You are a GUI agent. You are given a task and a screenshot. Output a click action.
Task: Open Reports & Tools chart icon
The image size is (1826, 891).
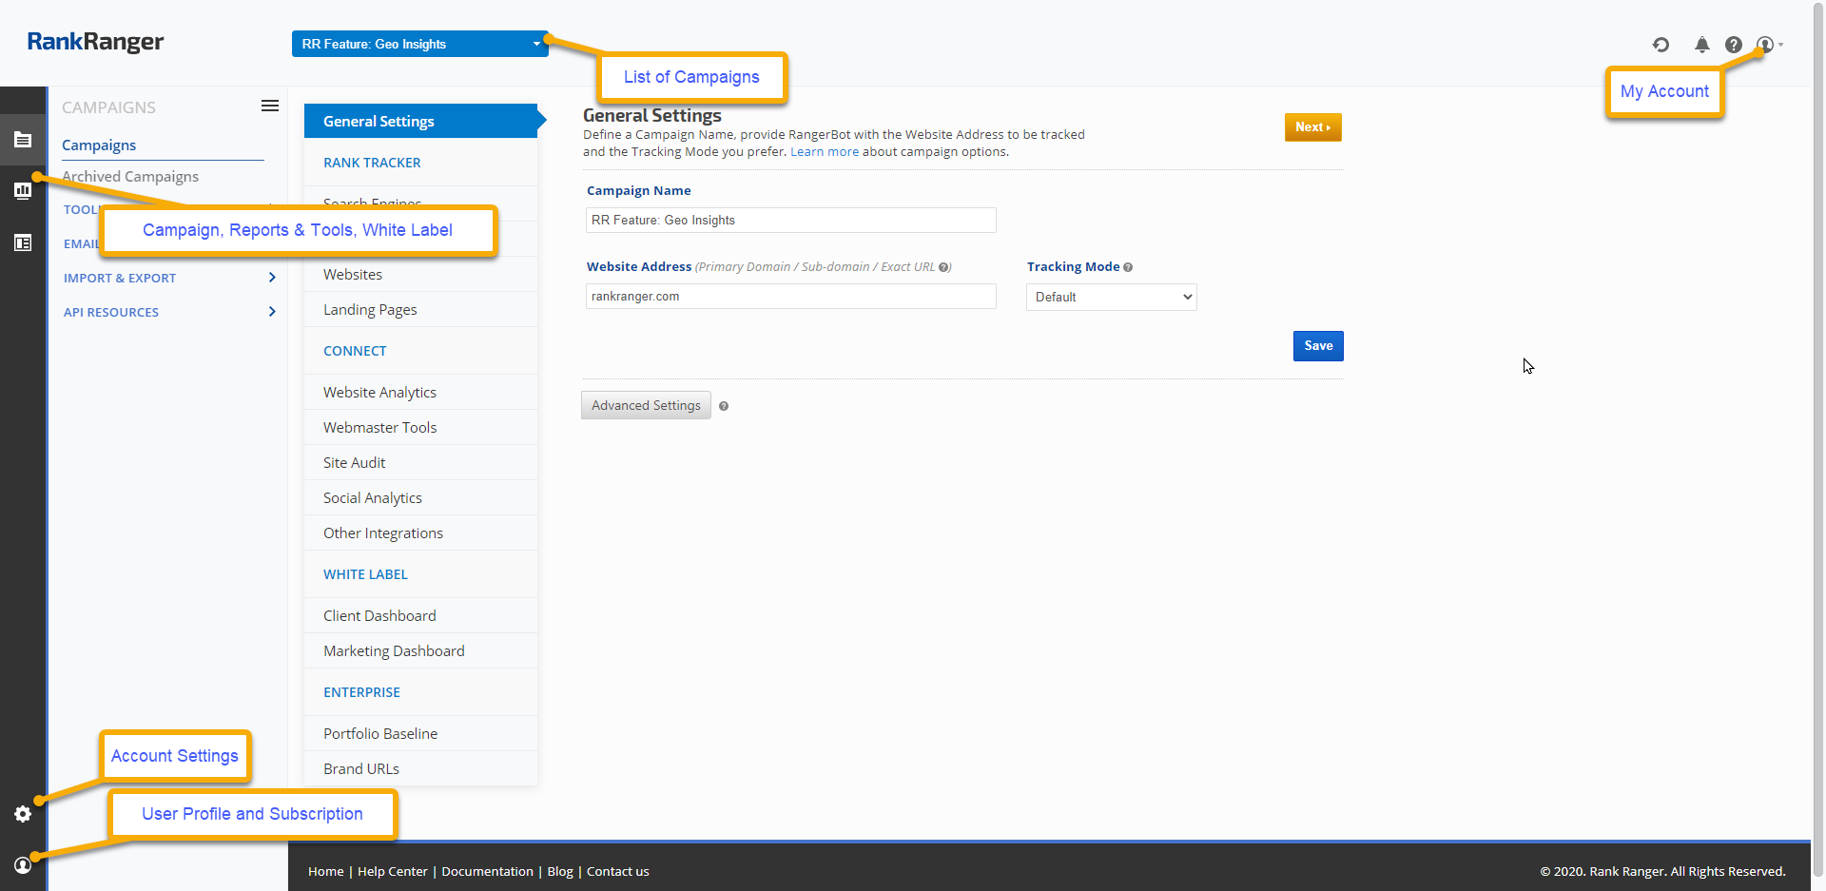tap(23, 191)
